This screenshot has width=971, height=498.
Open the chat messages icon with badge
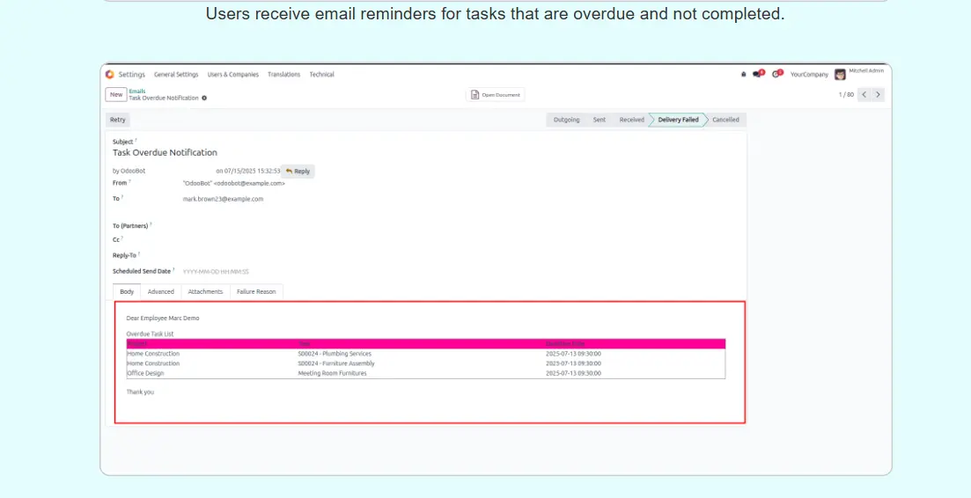758,75
